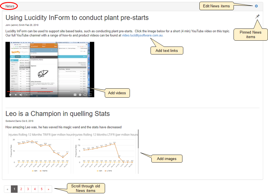Click the pin icon on first news item
The image size is (268, 195).
coord(257,17)
